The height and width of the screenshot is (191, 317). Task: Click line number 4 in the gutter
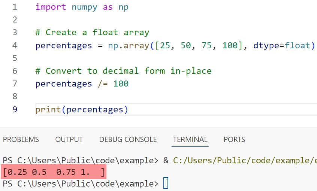click(x=15, y=46)
